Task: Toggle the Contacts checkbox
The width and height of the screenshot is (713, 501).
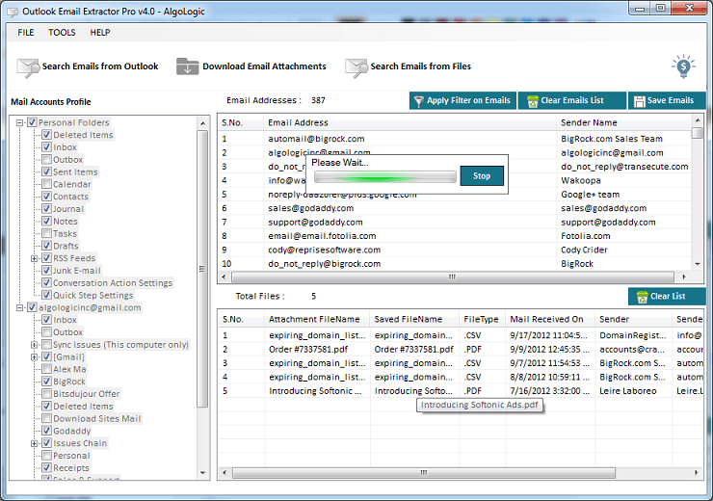Action: tap(46, 196)
